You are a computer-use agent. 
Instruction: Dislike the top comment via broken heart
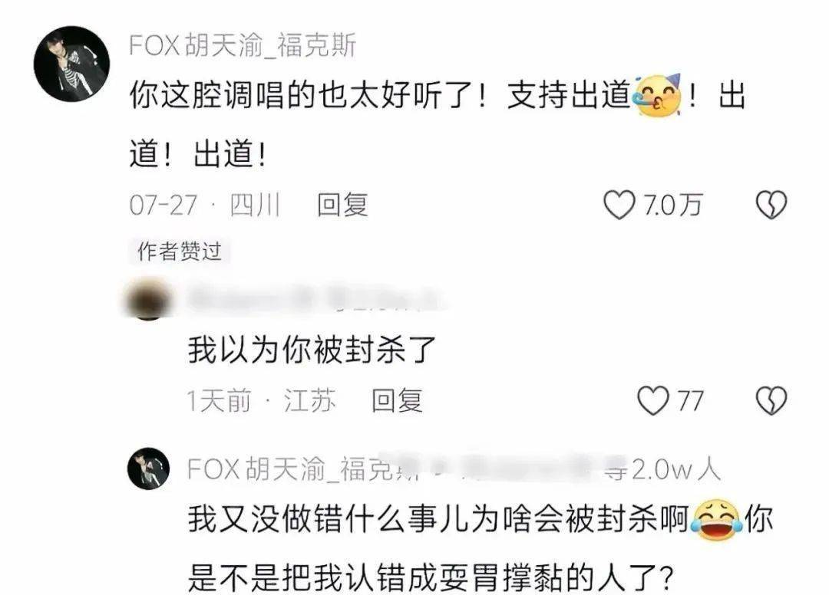click(x=771, y=205)
